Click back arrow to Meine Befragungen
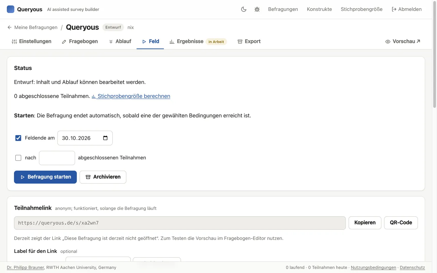The width and height of the screenshot is (437, 273). coord(10,27)
